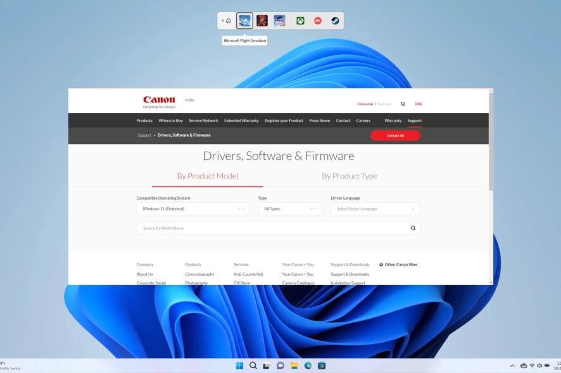Click the globe icon beside Other Canon Sites

pyautogui.click(x=381, y=265)
